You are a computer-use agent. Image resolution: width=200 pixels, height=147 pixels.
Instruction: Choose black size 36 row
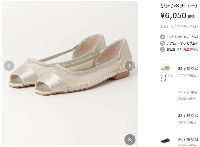click(x=188, y=141)
